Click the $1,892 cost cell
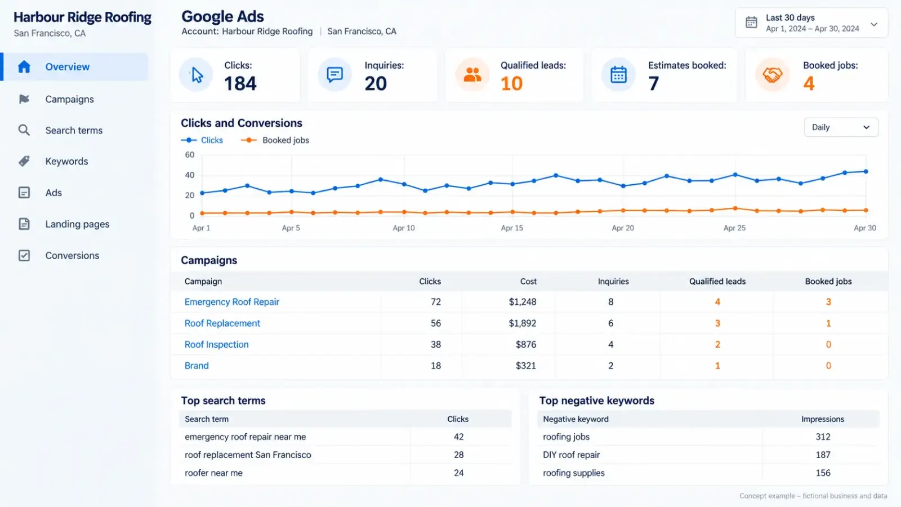The height and width of the screenshot is (507, 901). tap(523, 323)
